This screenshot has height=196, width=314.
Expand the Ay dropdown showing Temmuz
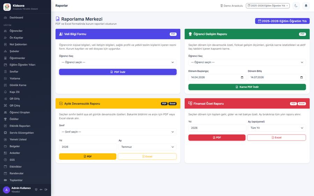pos(148,147)
